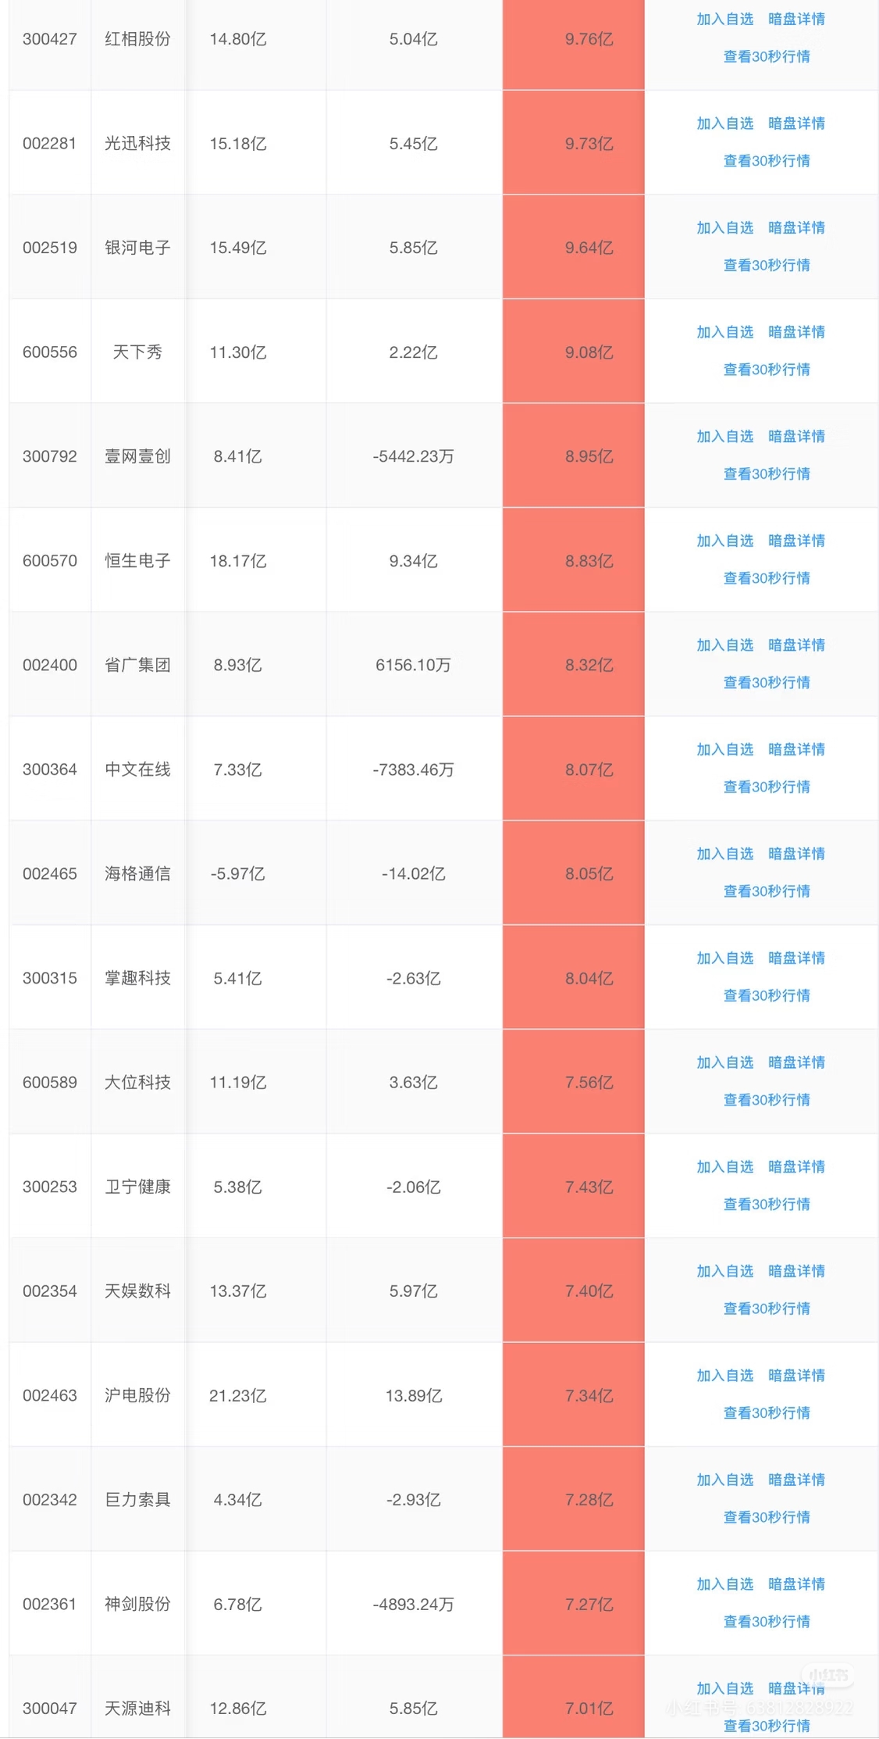
Task: Click 加入自选 for 红相股份
Action: tap(724, 19)
